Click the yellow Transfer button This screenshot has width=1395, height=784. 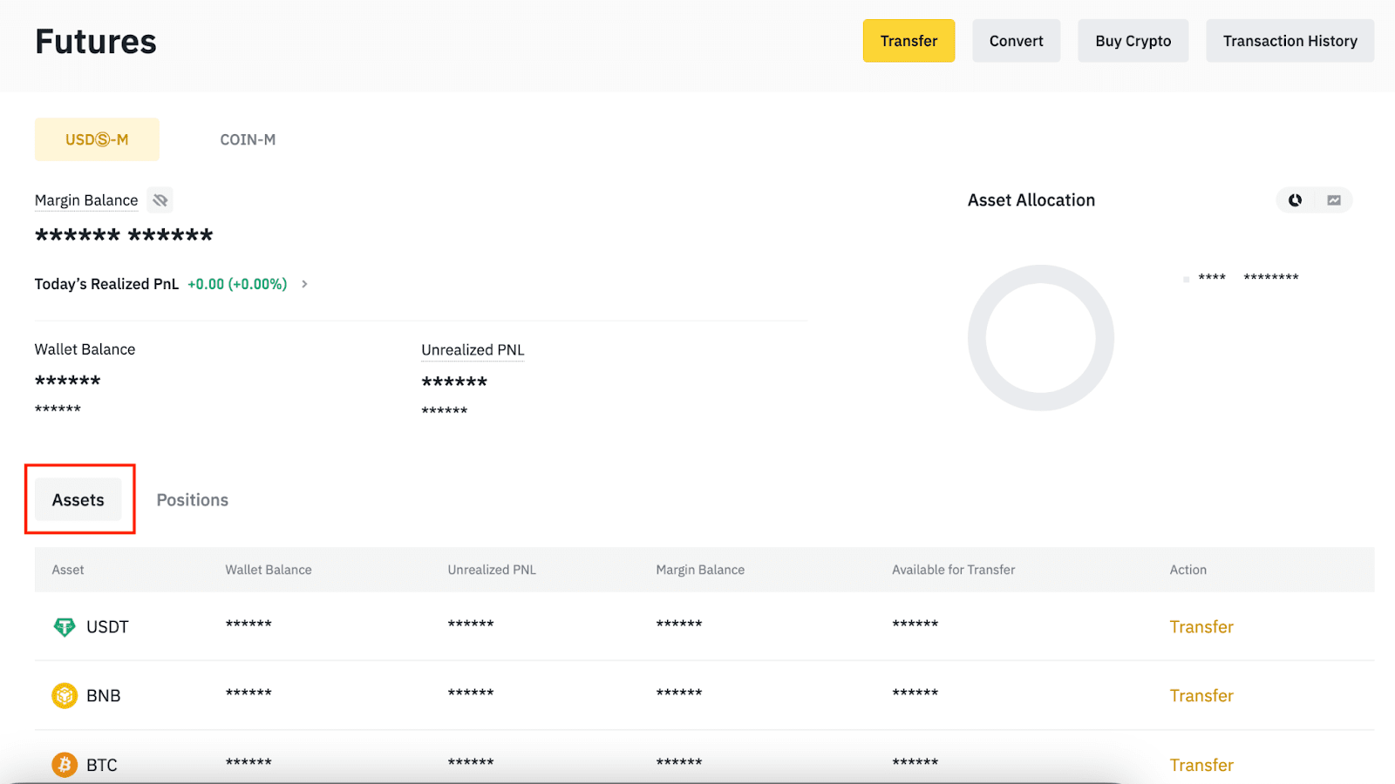[x=908, y=41]
